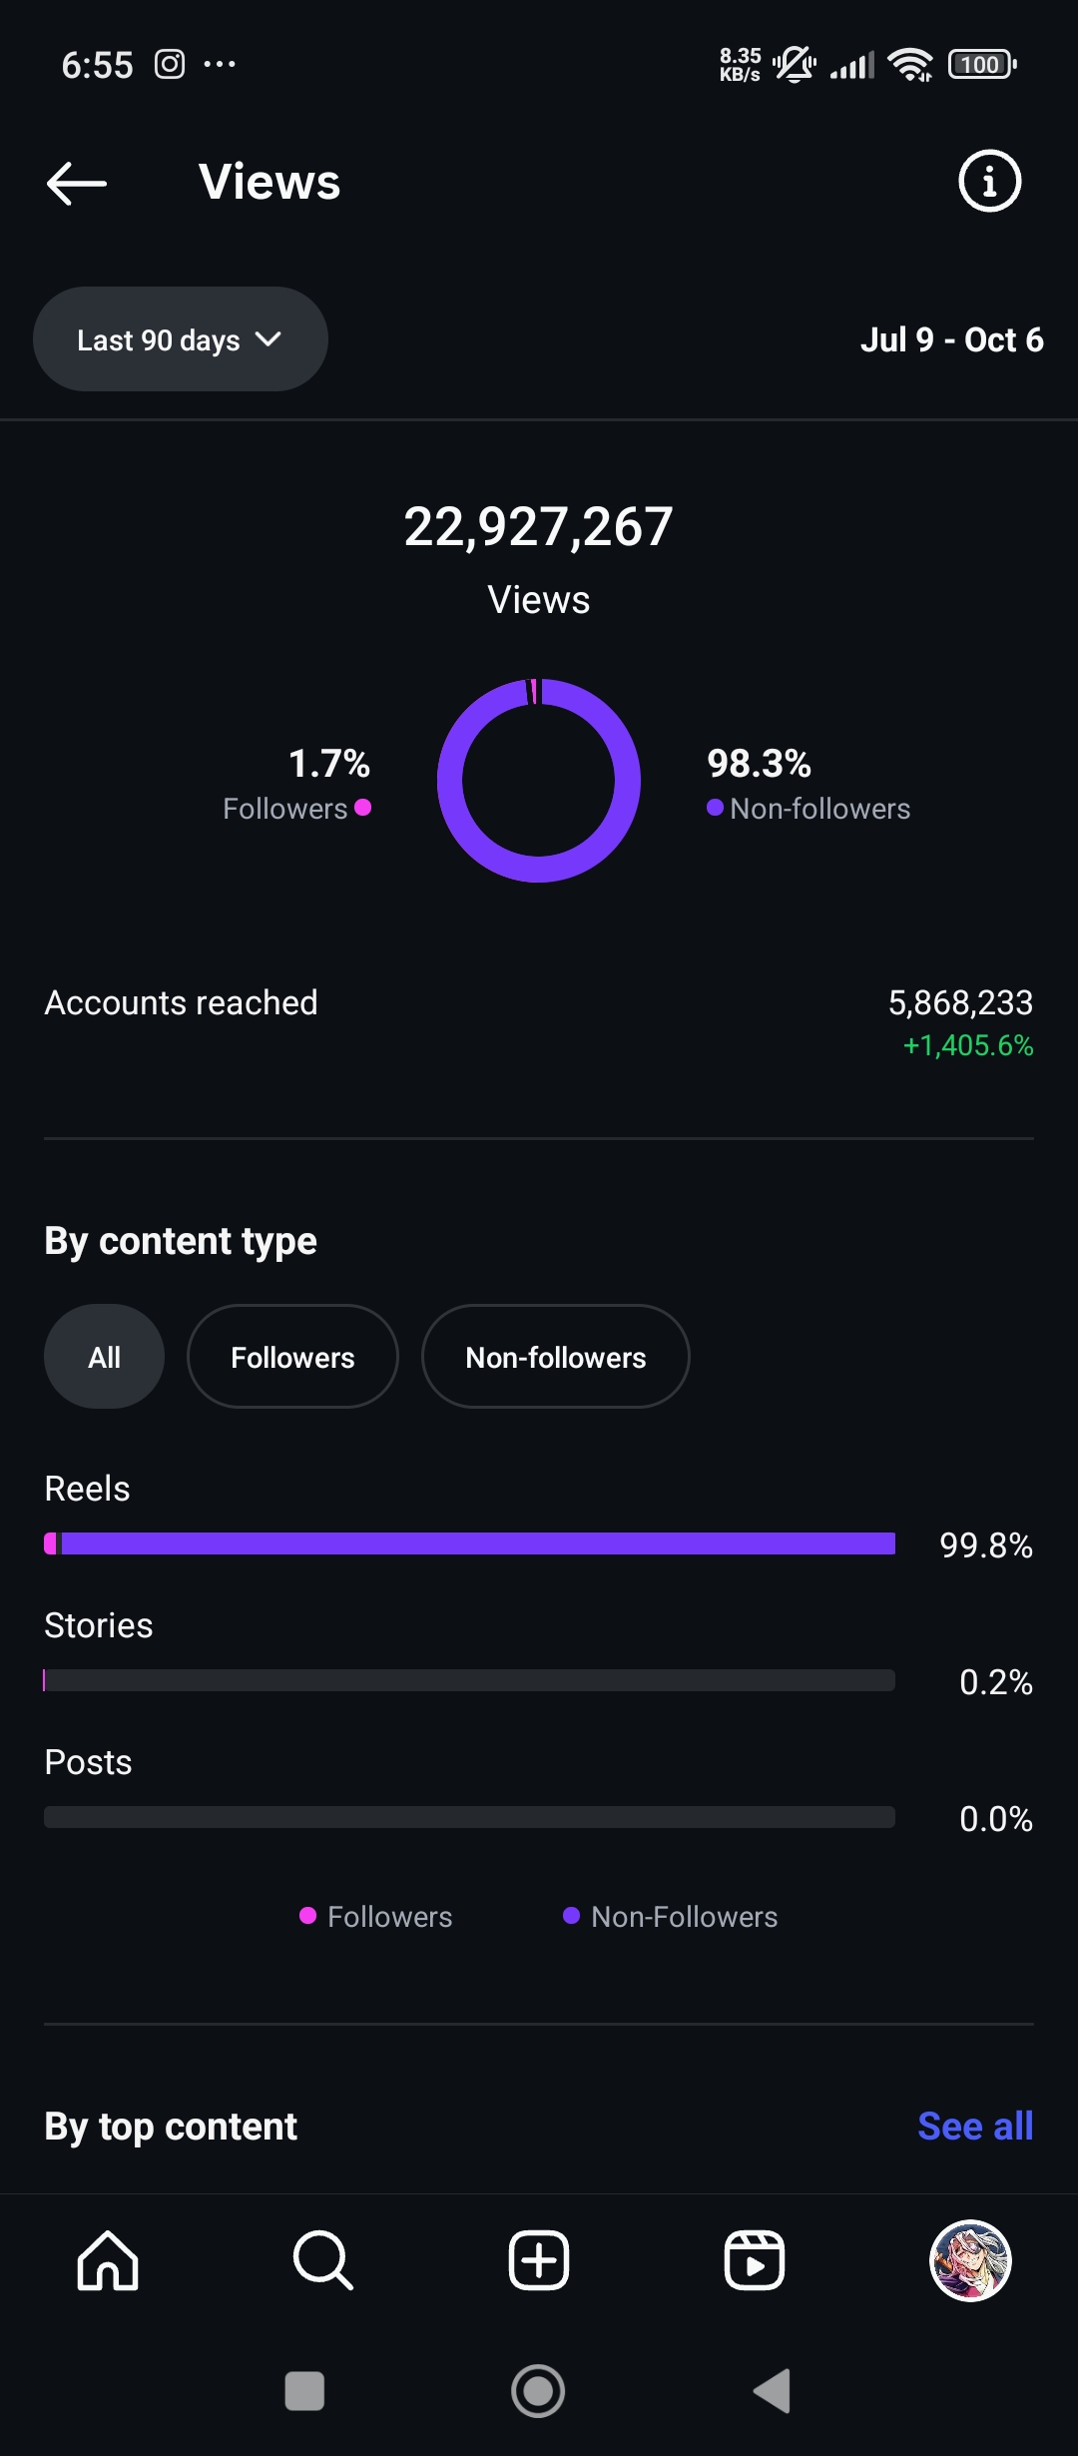Tap the Jul 9 - Oct 6 date range
Viewport: 1078px width, 2456px height.
coord(951,340)
